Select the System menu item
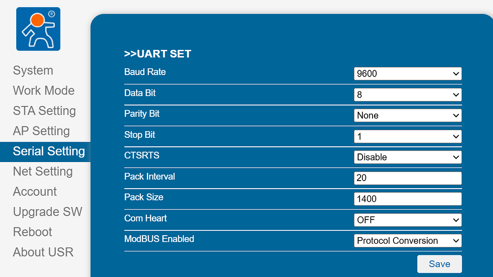This screenshot has height=277, width=493. coord(33,70)
